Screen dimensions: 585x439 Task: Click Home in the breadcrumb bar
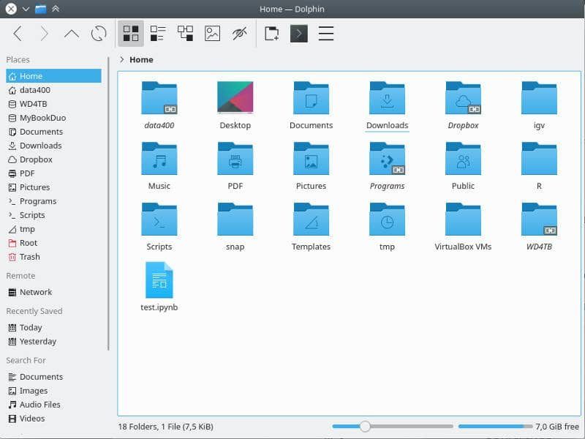[141, 60]
